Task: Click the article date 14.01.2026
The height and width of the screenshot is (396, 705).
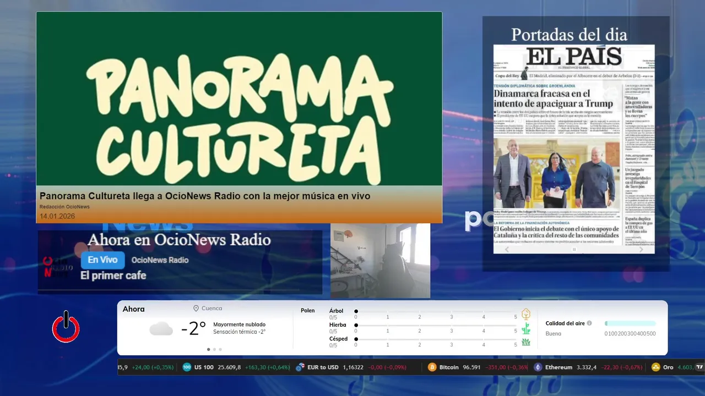Action: point(57,216)
